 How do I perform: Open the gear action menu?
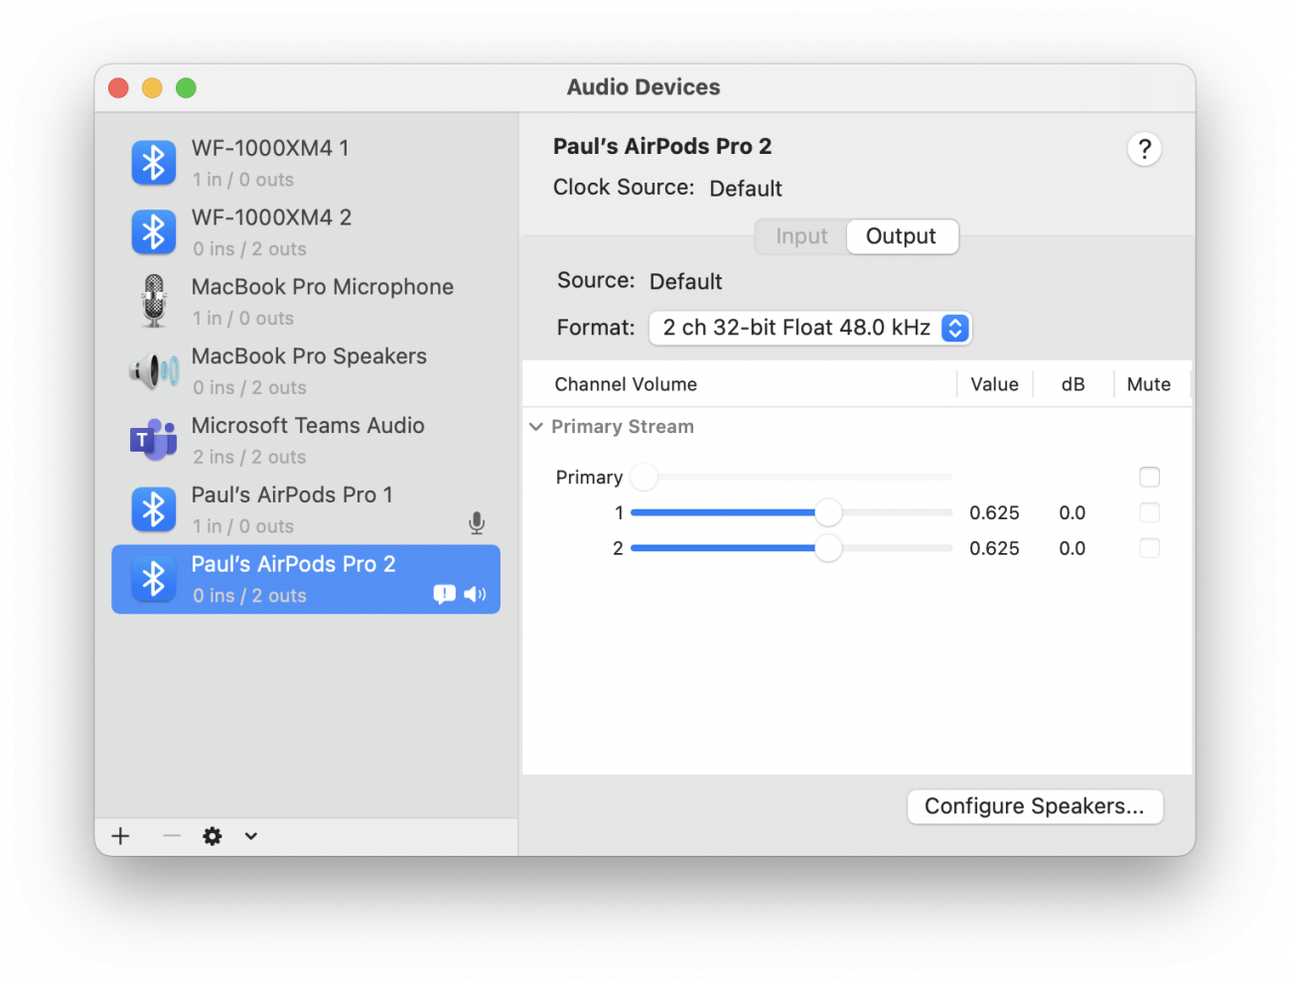click(x=213, y=836)
